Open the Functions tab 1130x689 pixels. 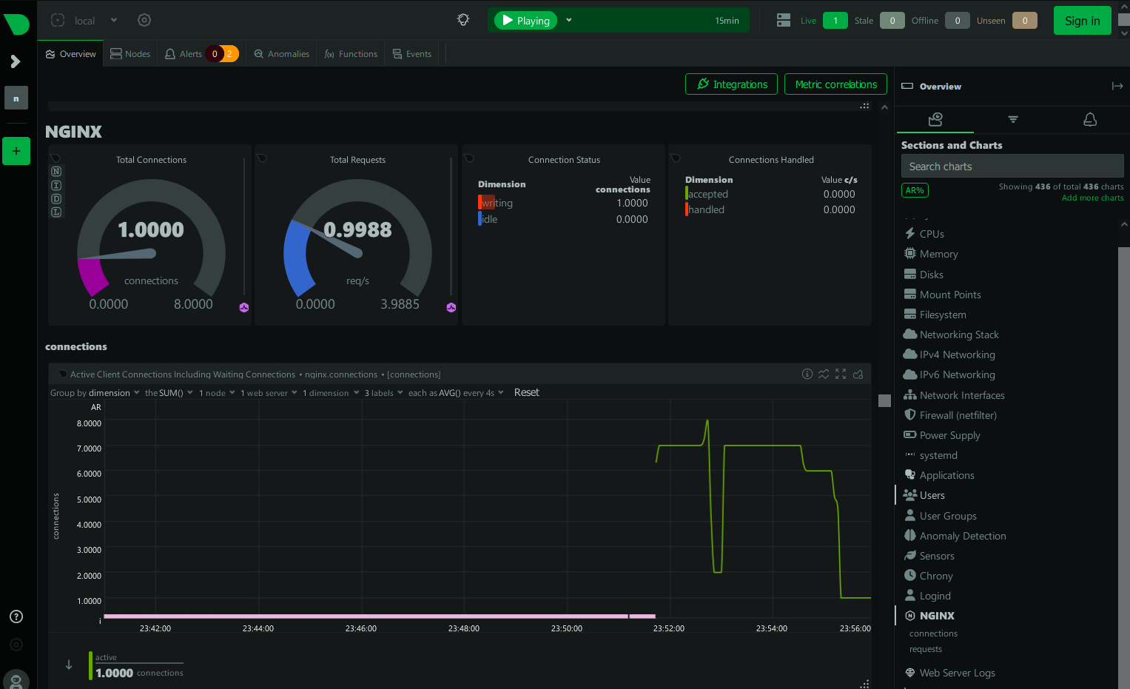pyautogui.click(x=351, y=54)
